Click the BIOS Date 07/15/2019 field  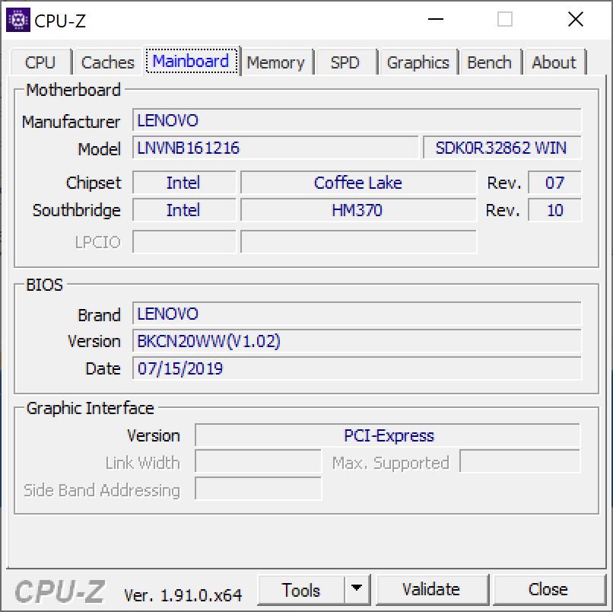coord(357,368)
